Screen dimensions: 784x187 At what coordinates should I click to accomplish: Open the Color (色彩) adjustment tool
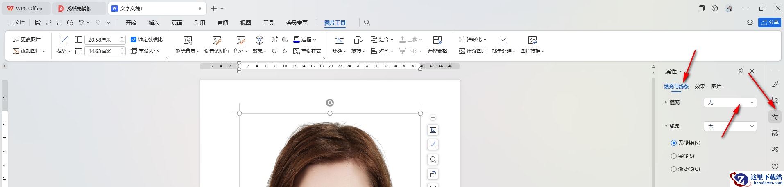[x=240, y=45]
